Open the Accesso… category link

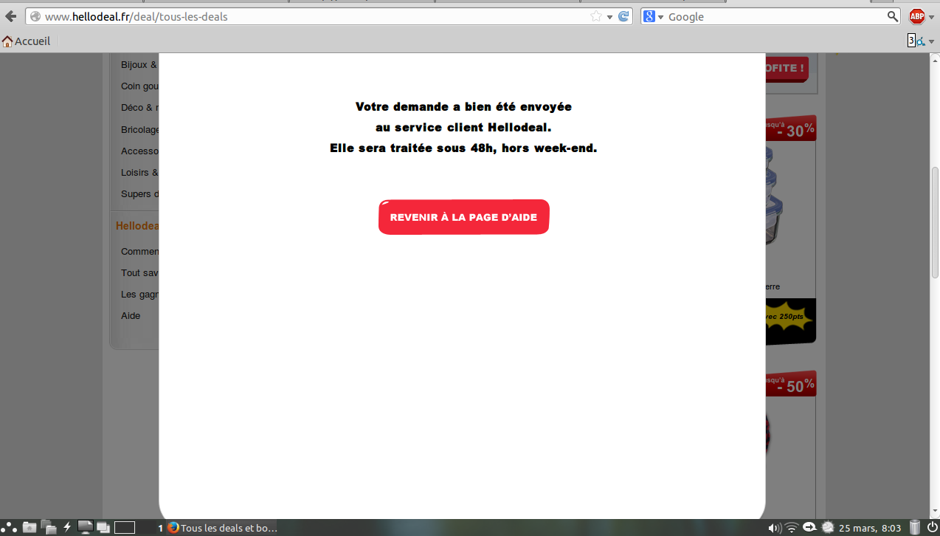click(140, 151)
